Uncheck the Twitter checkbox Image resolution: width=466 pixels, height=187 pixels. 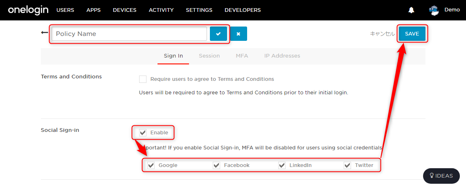[347, 165]
